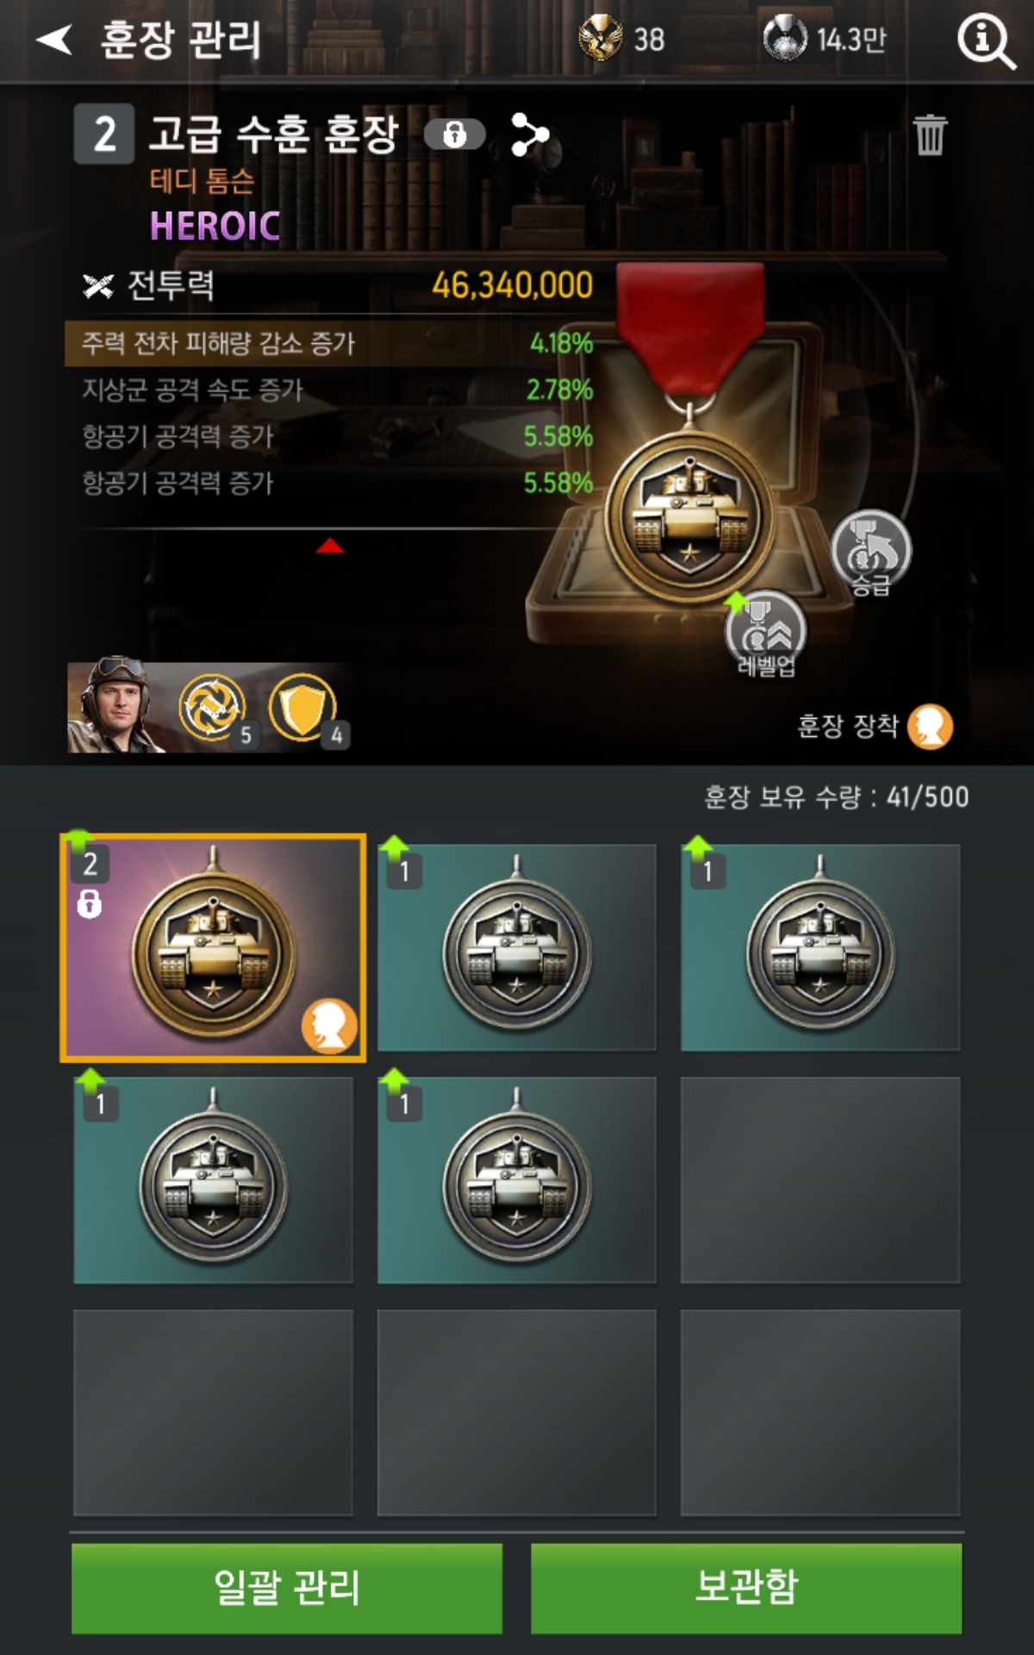This screenshot has width=1034, height=1655.
Task: Tap the gold eagle medal currency 38
Action: tap(621, 39)
